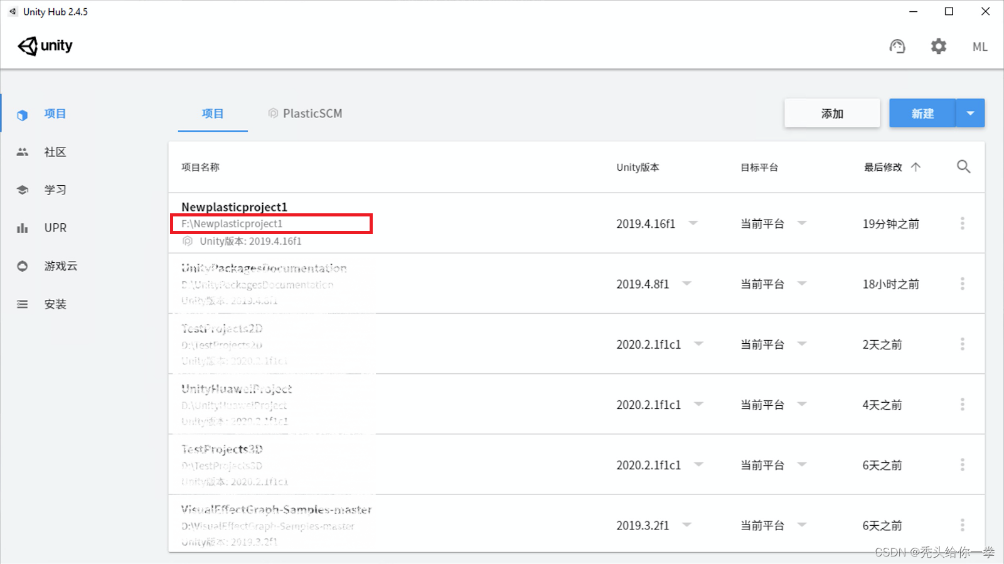Viewport: 1004px width, 564px height.
Task: Click the Unity Hub title bar icon
Action: point(13,11)
